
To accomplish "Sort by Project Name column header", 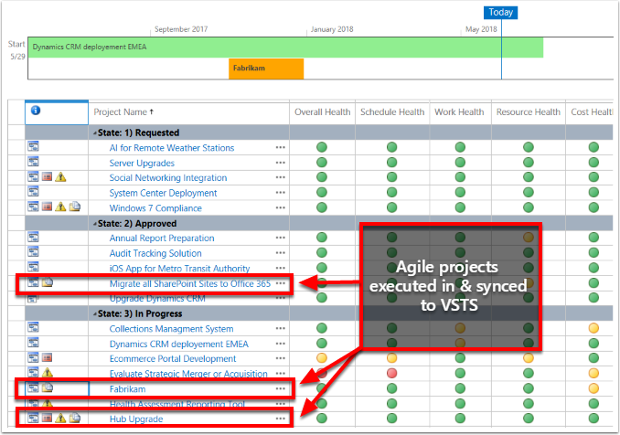I will 123,112.
